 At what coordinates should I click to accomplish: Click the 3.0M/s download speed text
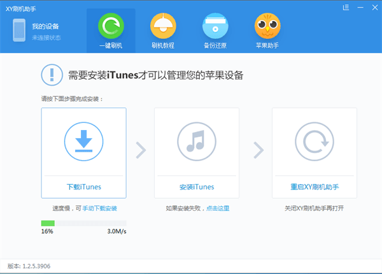(117, 231)
